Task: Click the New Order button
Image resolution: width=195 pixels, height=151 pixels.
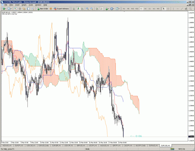Action: coord(42,9)
